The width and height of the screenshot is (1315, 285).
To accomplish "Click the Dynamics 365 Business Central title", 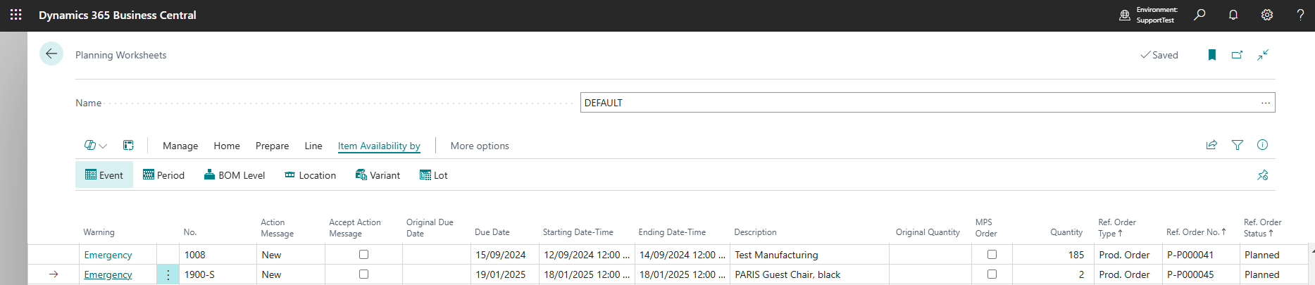I will (x=118, y=15).
